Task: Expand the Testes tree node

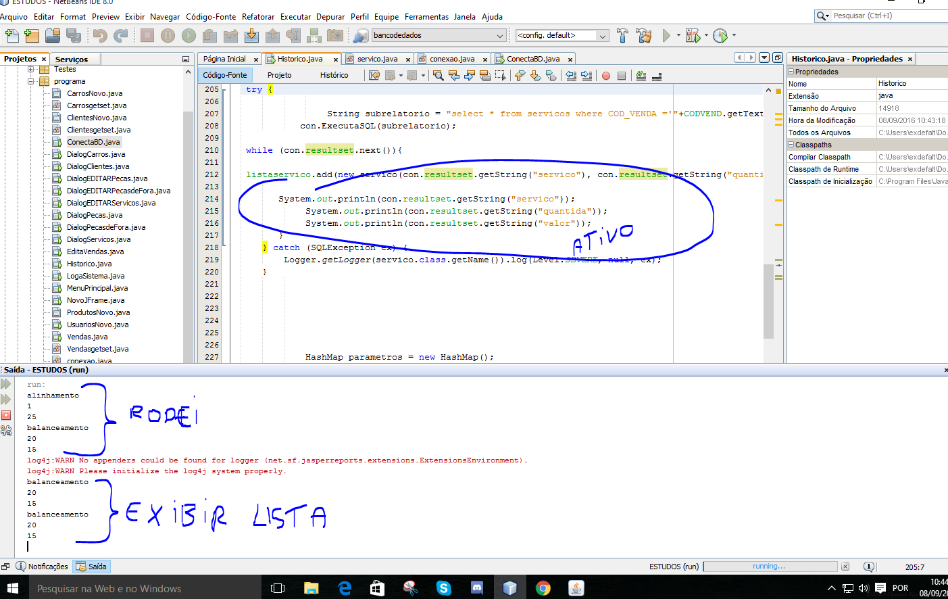Action: tap(31, 69)
